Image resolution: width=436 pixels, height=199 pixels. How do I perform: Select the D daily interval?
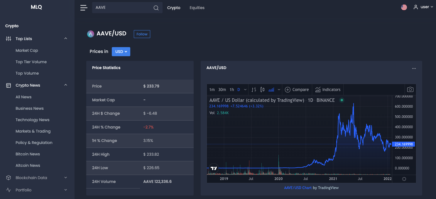(239, 90)
